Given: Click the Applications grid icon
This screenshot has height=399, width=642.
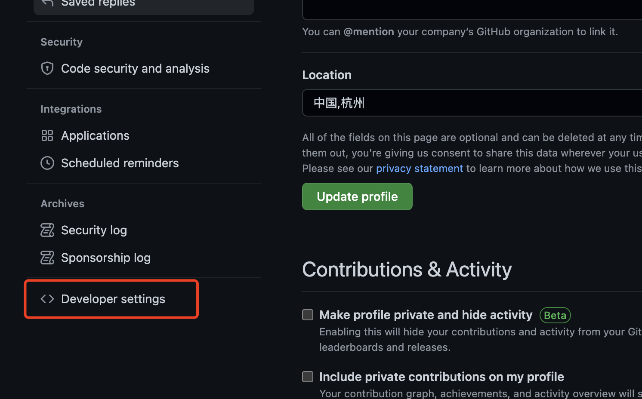Looking at the screenshot, I should 47,135.
